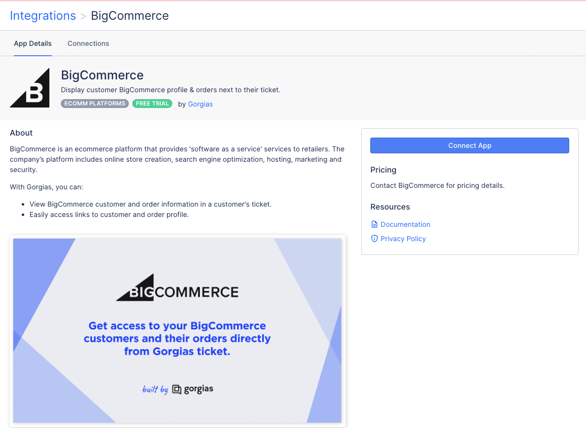This screenshot has width=586, height=428.
Task: Click the ECOMM PLATFORMS tag
Action: 95,104
